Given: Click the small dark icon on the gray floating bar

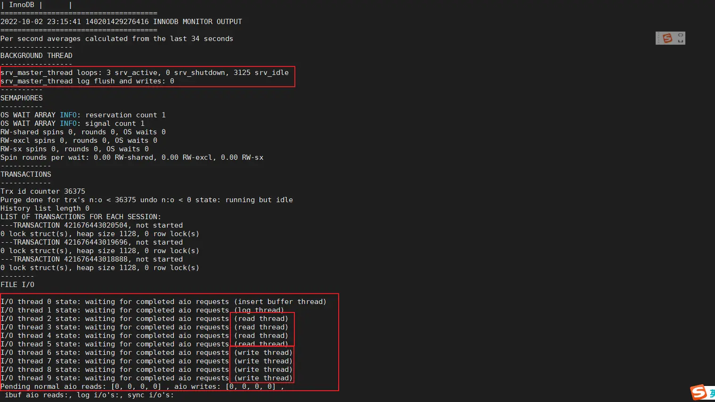Looking at the screenshot, I should (680, 38).
